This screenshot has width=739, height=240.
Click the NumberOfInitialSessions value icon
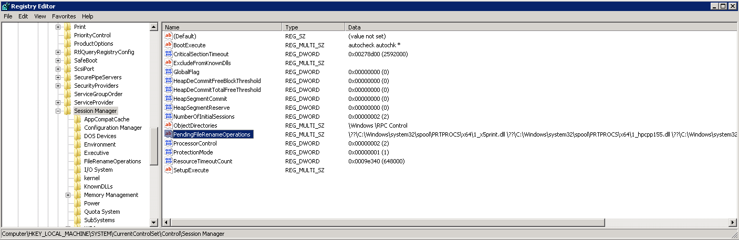(x=169, y=117)
